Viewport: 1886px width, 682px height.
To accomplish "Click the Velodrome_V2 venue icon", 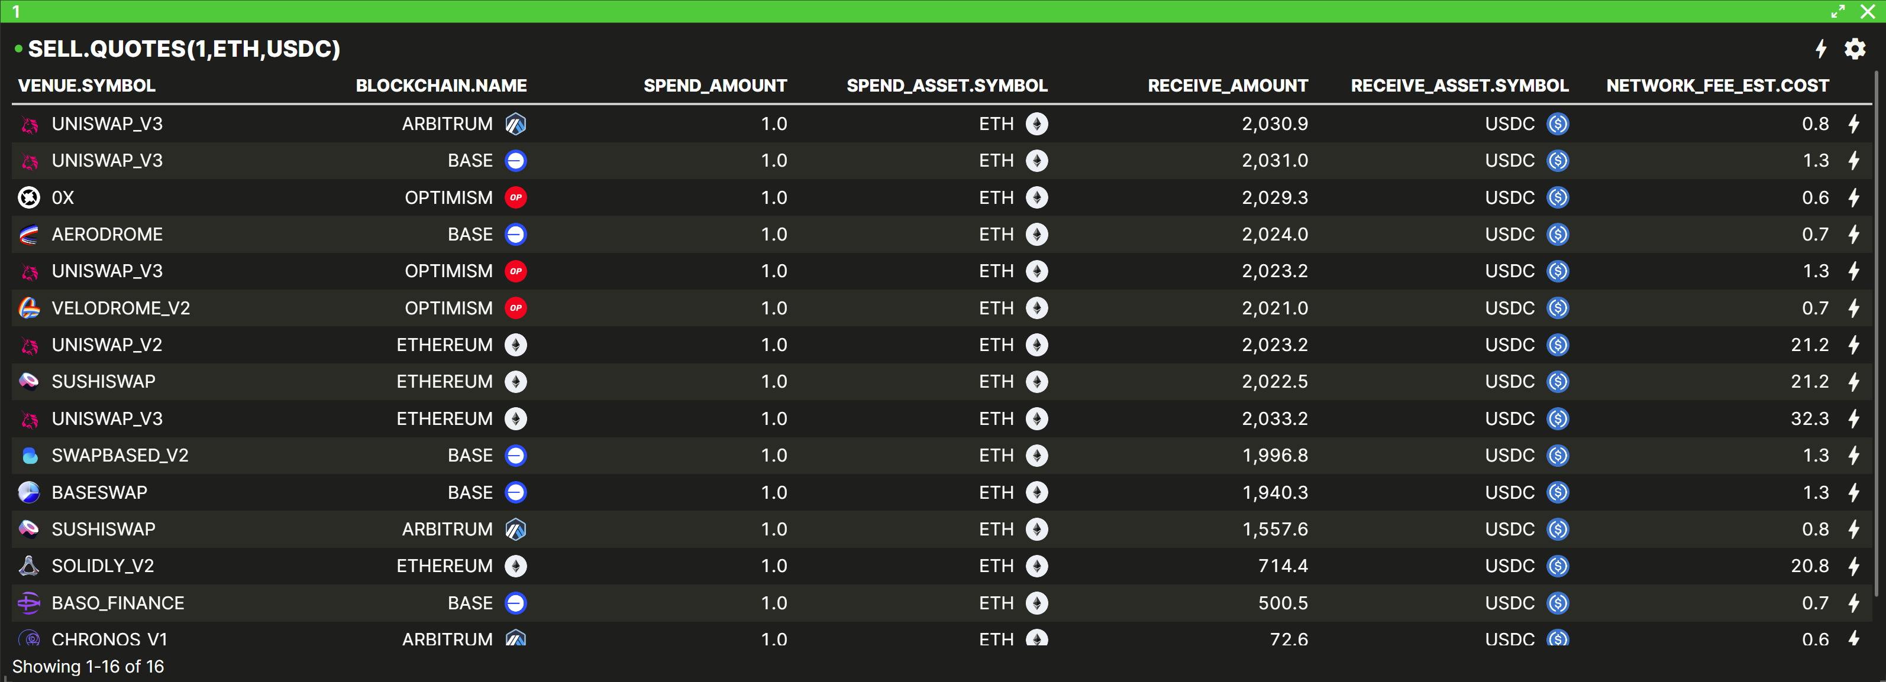I will pos(28,308).
